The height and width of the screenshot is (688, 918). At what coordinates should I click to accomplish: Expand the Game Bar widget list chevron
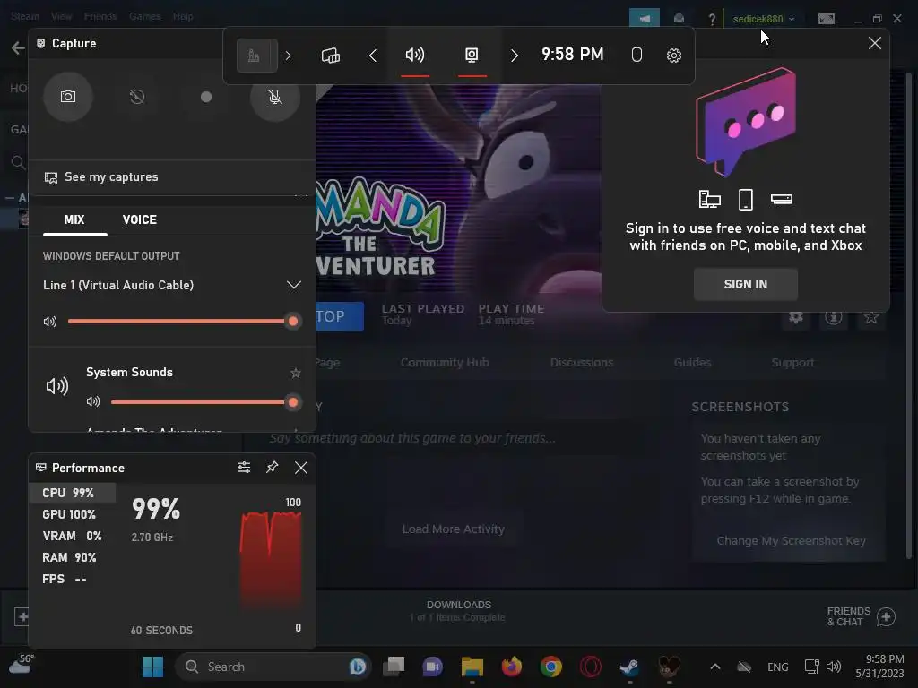[288, 56]
